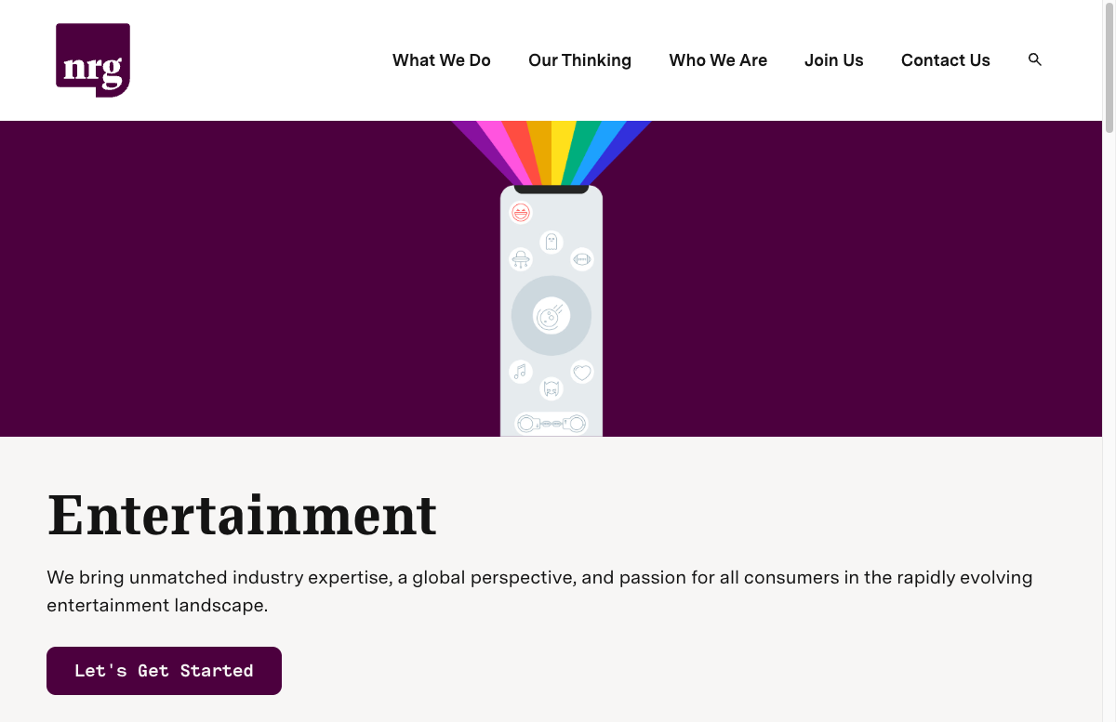Open search with the magnifying glass icon

coord(1035,59)
